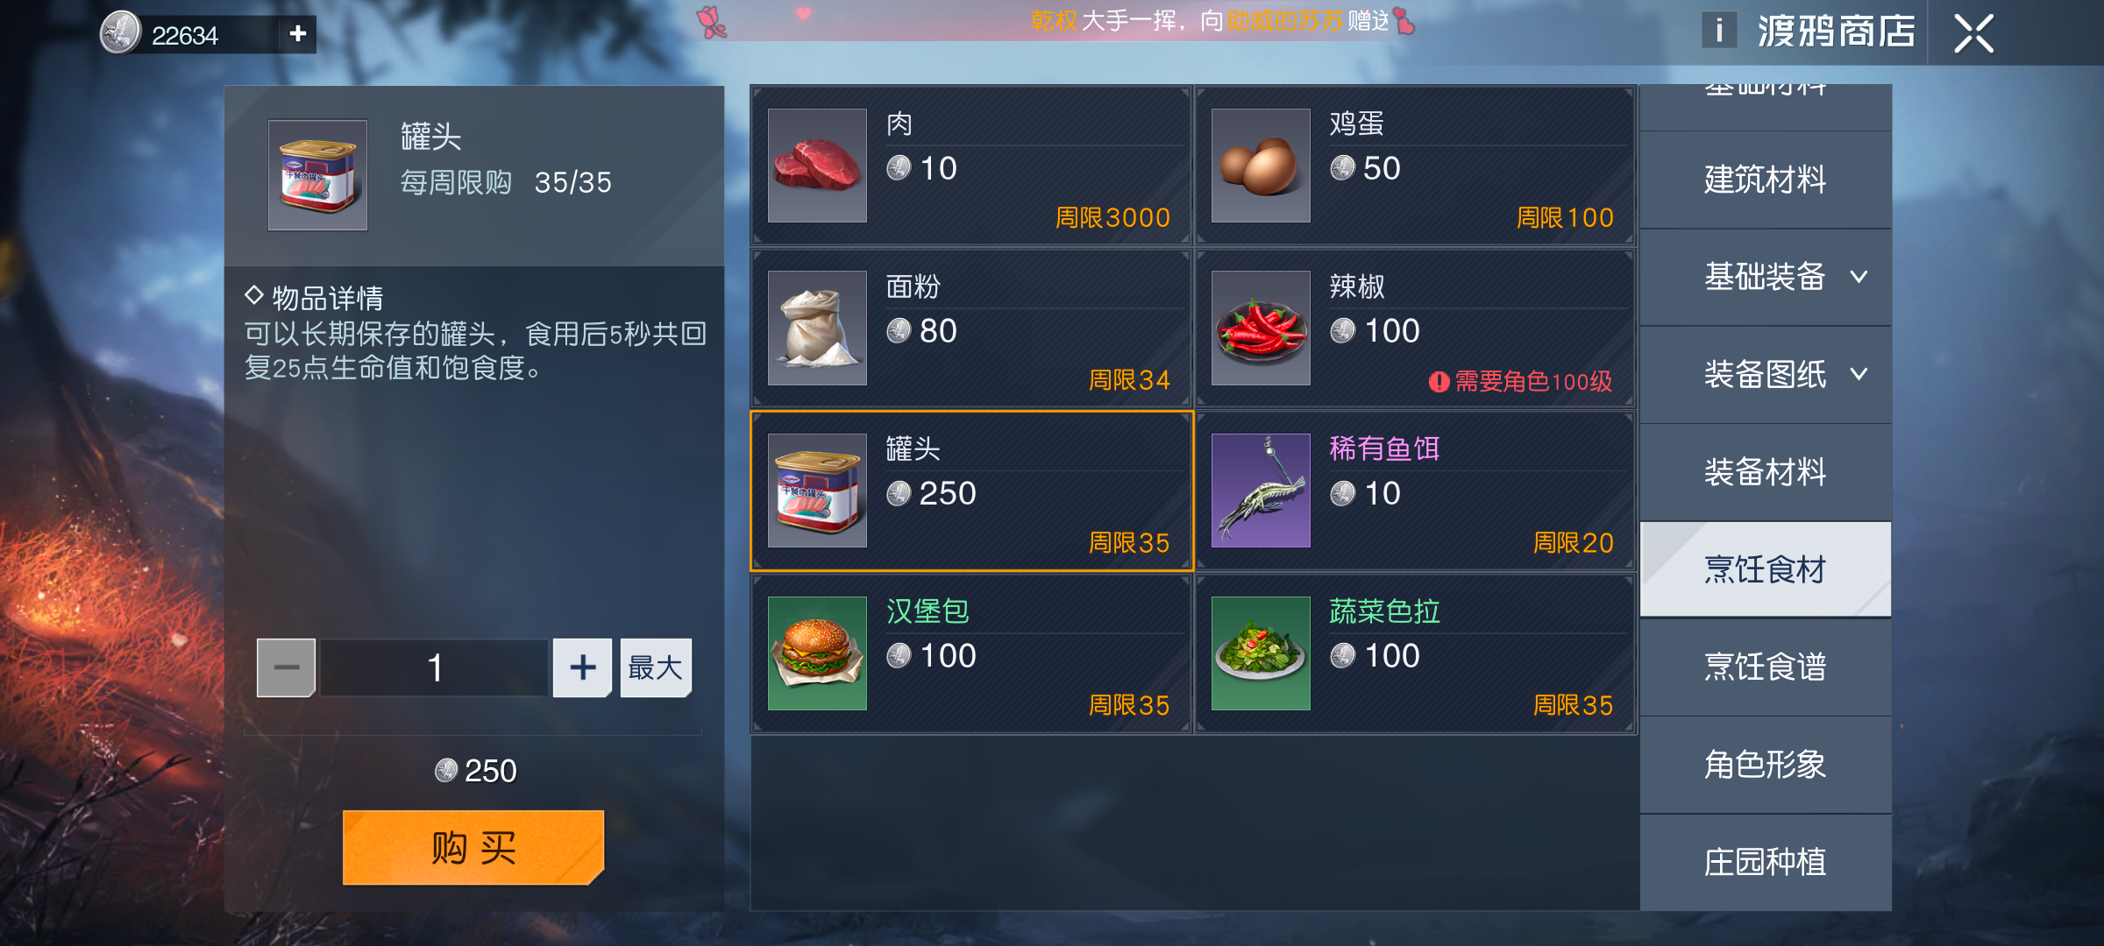
Task: Select the egg item icon
Action: 1261,165
